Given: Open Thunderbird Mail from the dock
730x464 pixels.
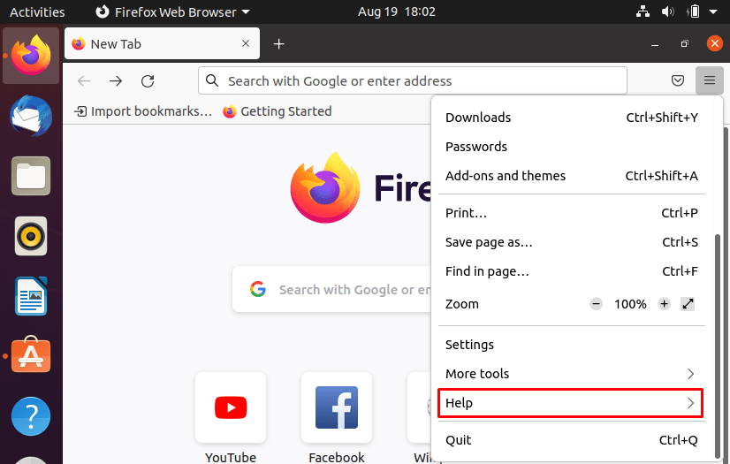Looking at the screenshot, I should click(x=31, y=117).
